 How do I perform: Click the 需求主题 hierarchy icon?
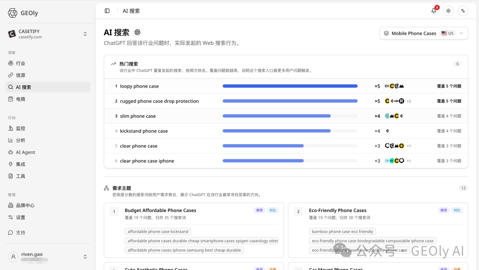(x=106, y=188)
